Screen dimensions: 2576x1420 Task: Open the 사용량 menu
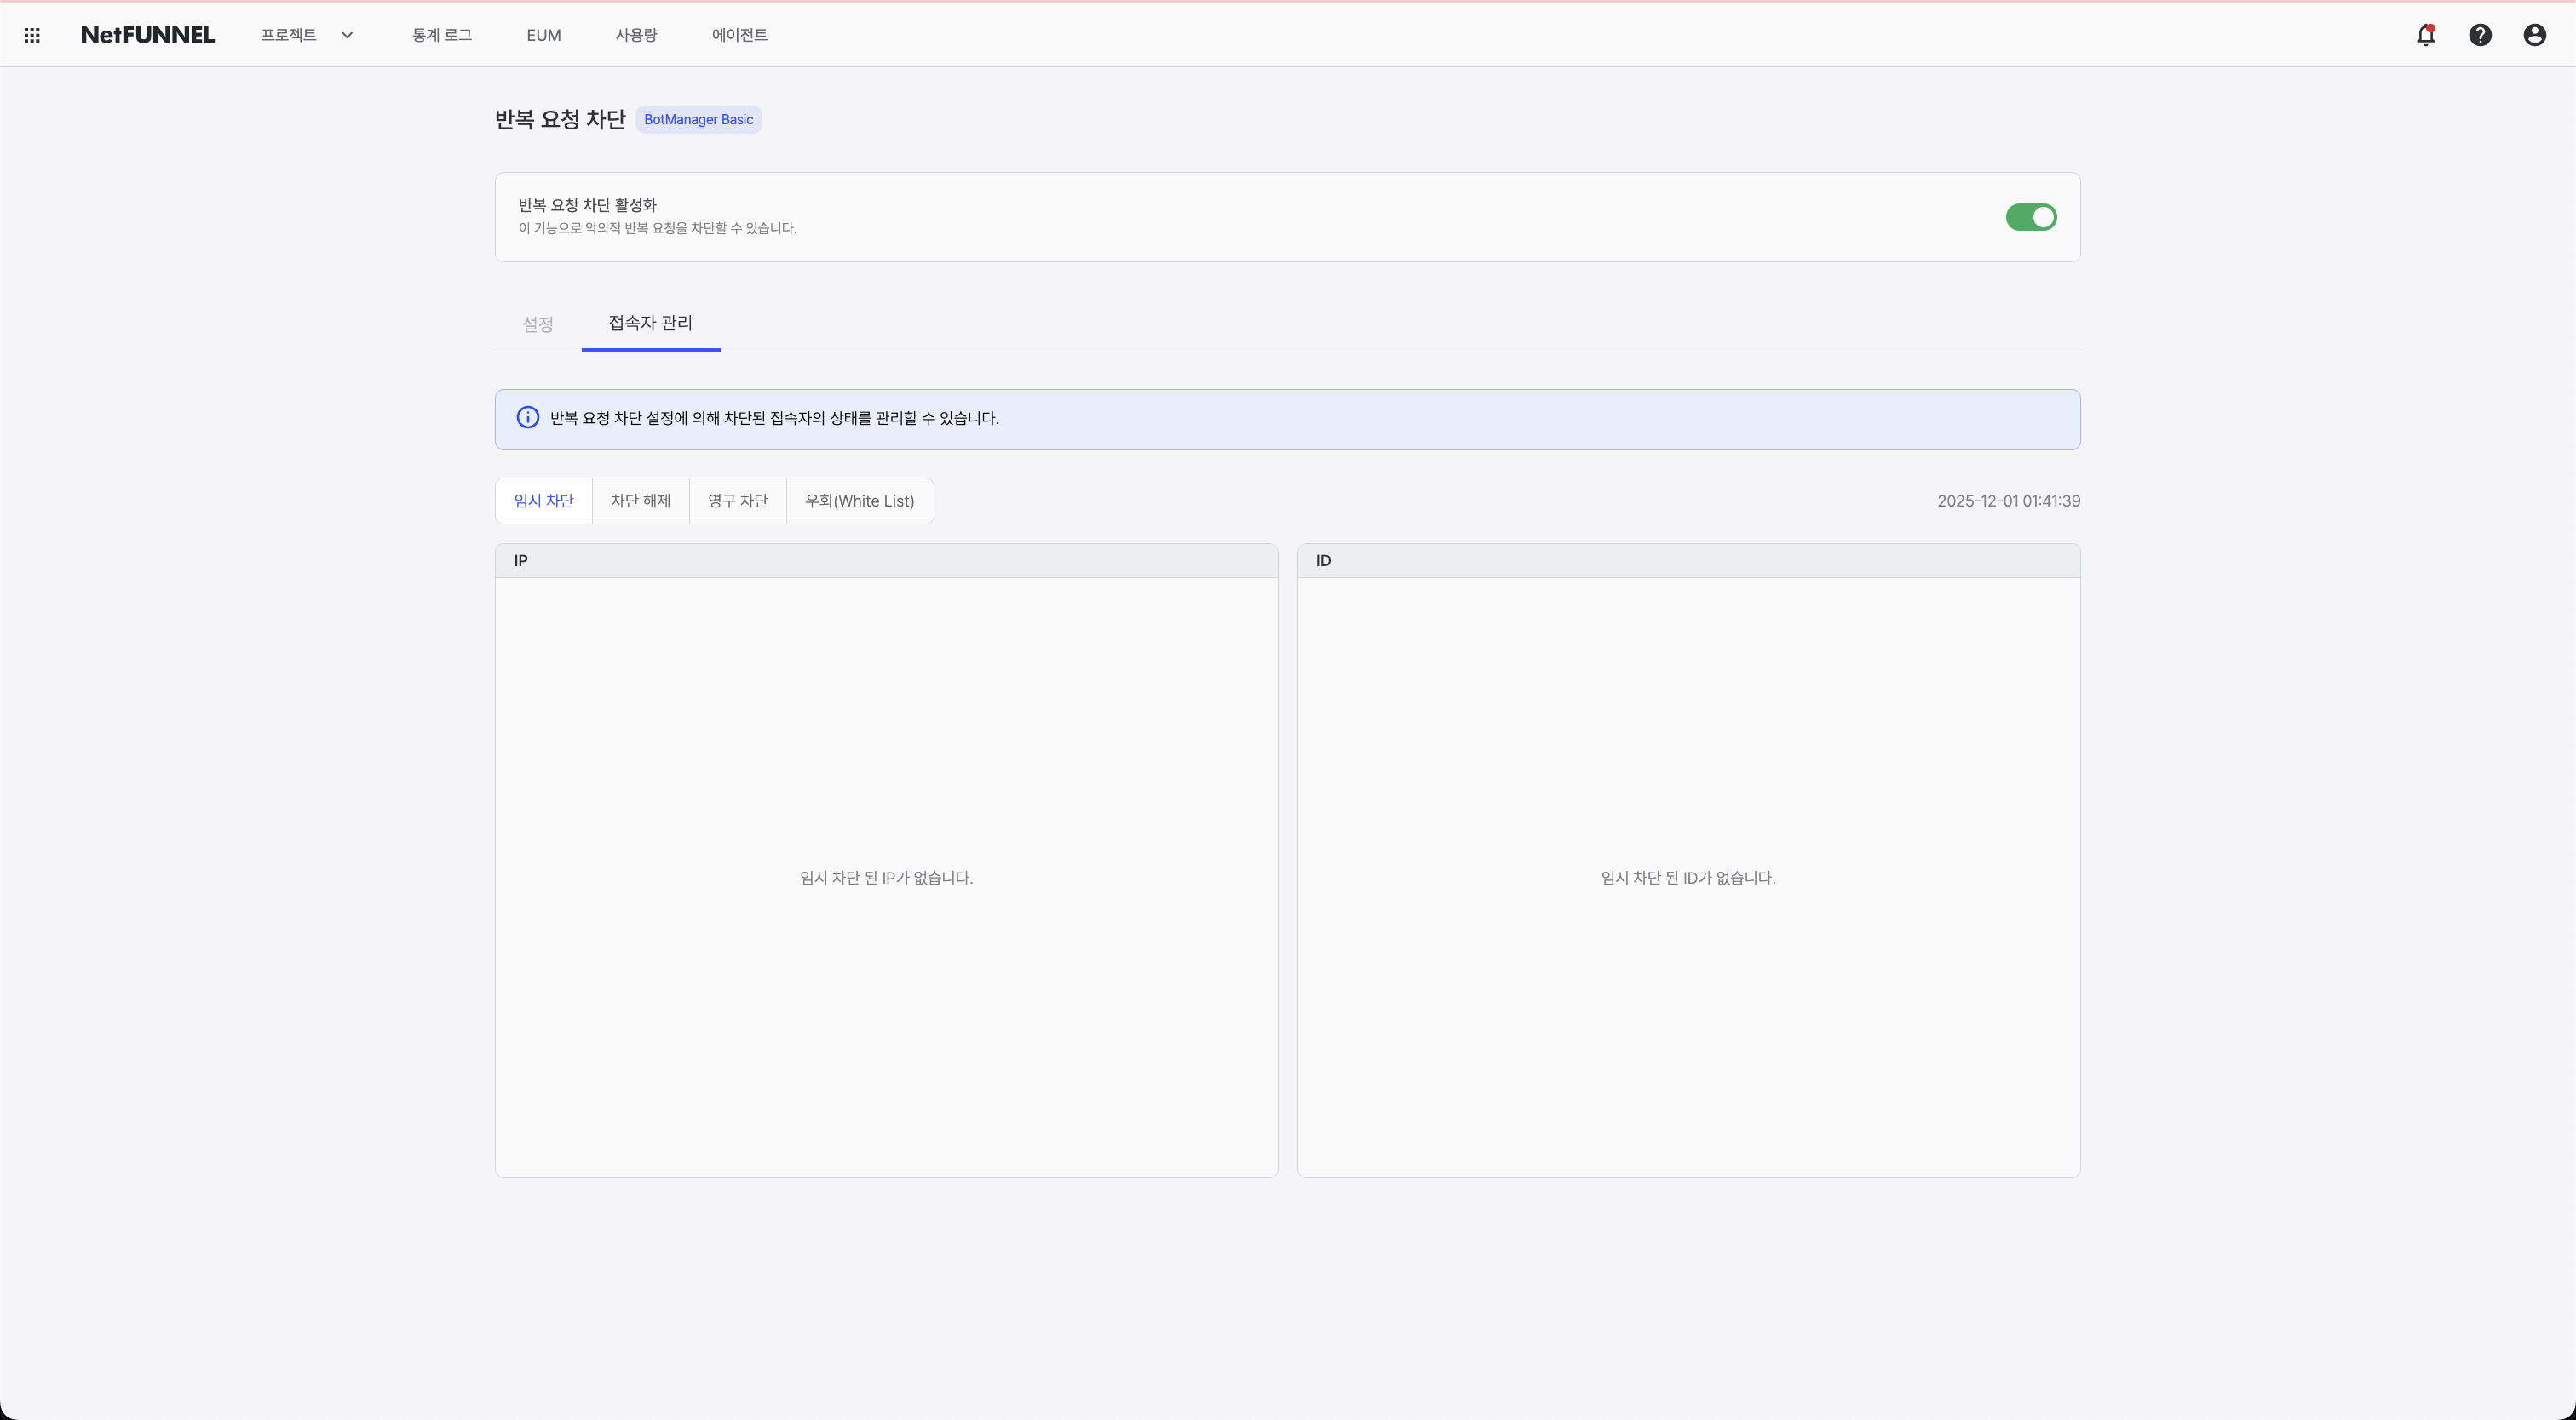637,34
